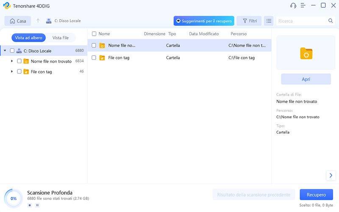Go up one folder level arrow
This screenshot has width=339, height=212.
tap(38, 21)
